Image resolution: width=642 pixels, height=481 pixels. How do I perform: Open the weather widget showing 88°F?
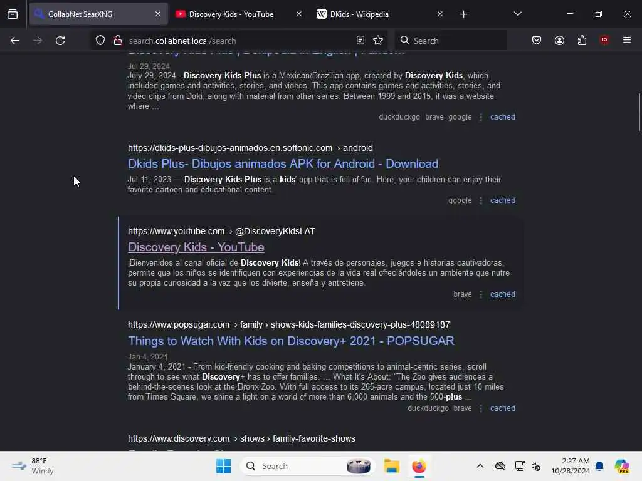[33, 466]
